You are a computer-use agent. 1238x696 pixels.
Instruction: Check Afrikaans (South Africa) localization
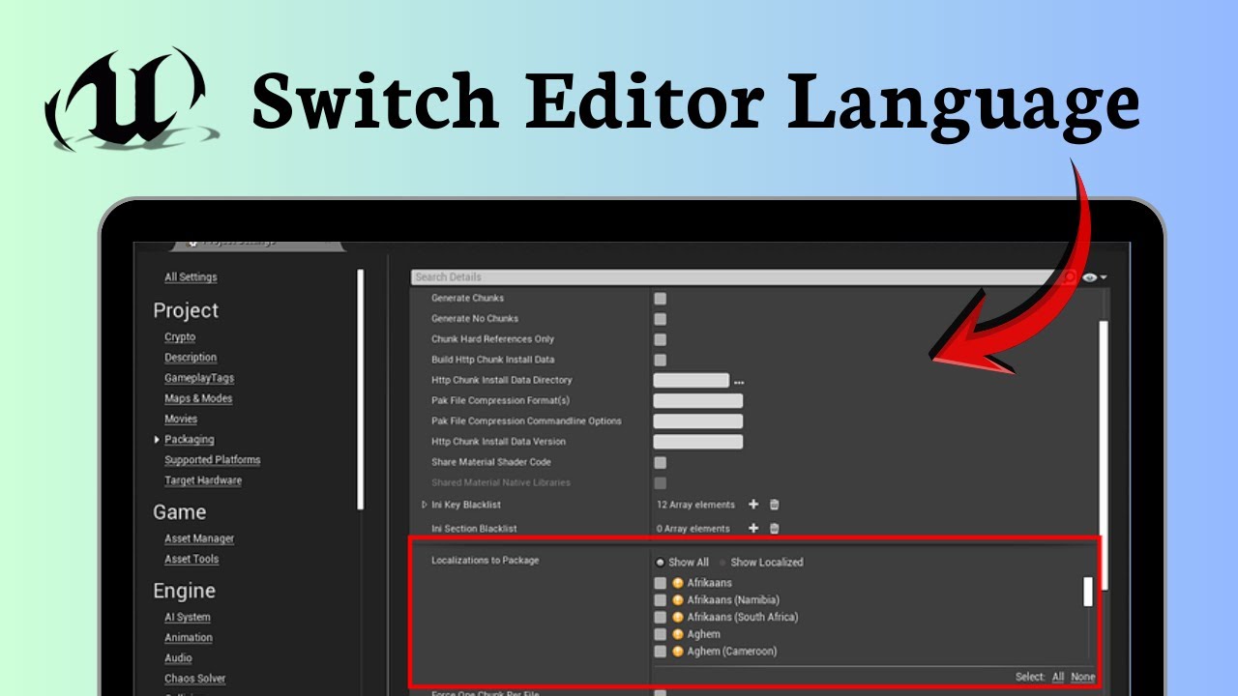660,617
